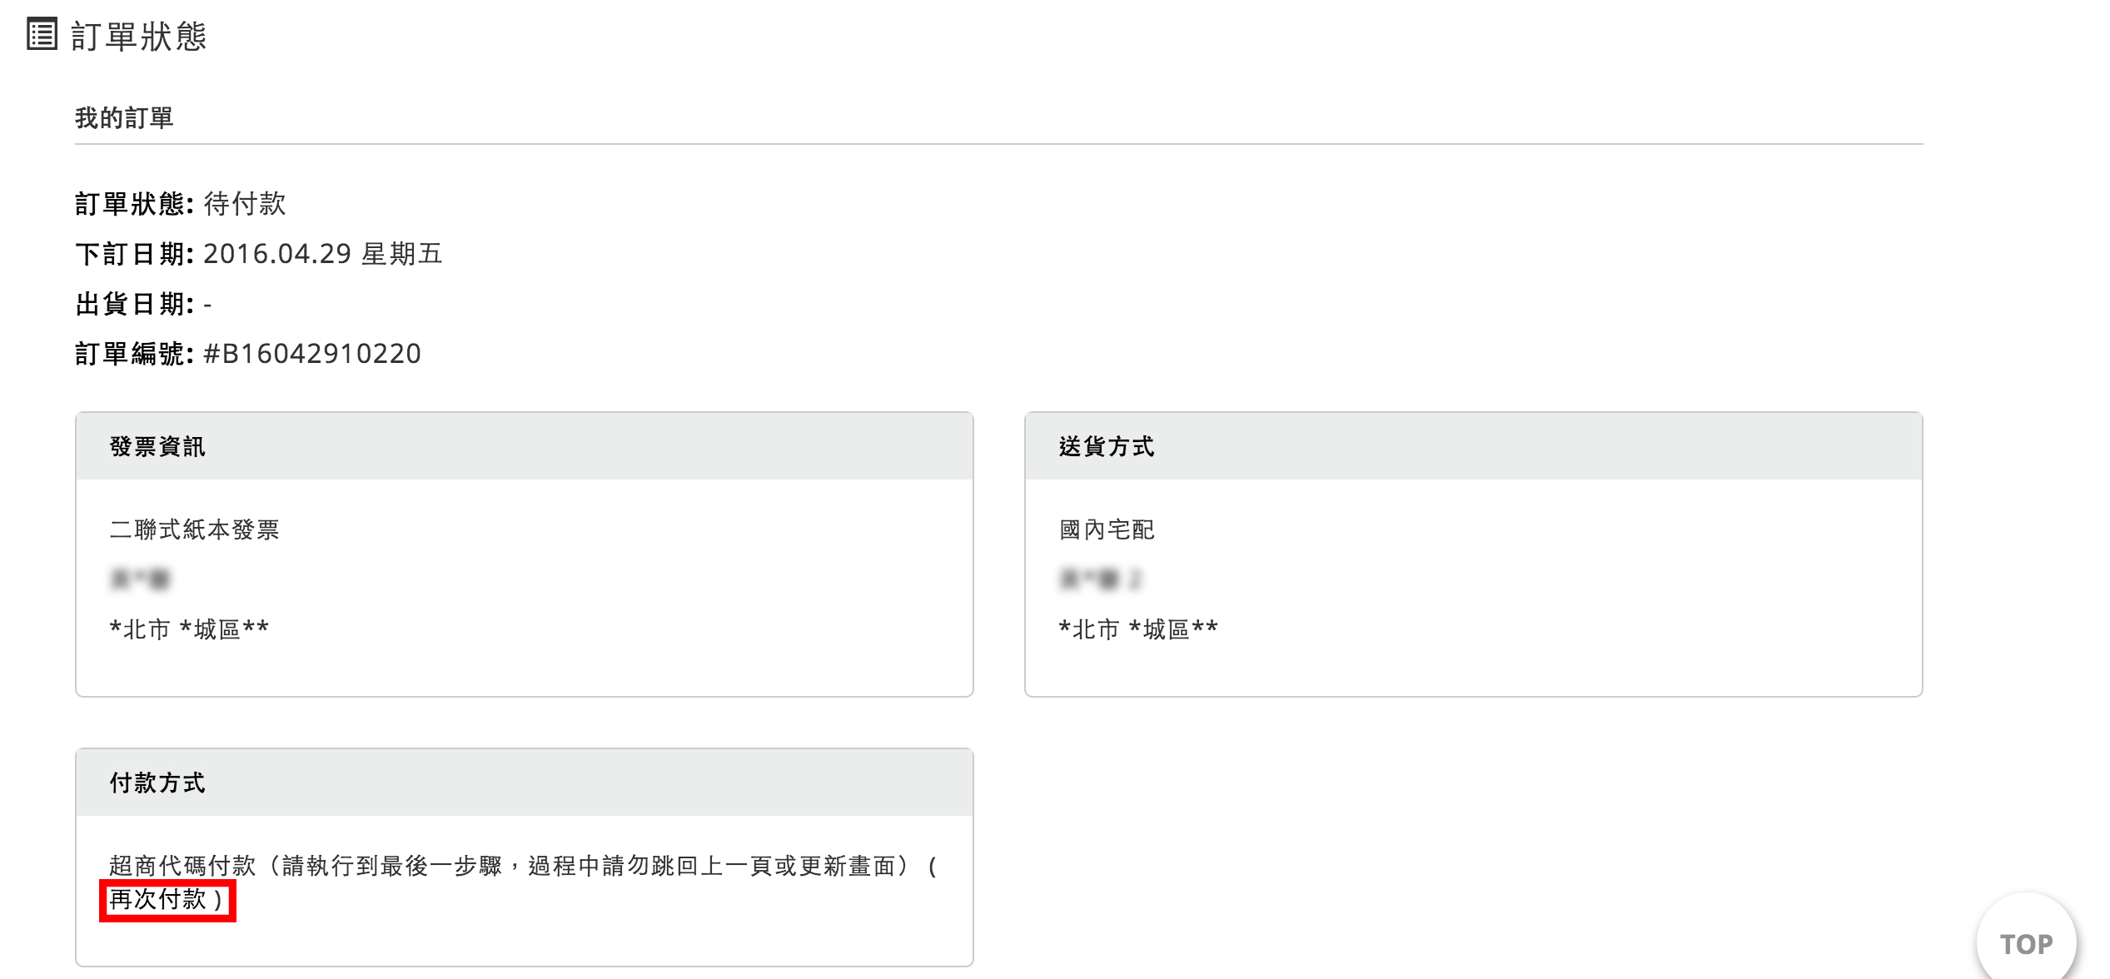Click the 超商代碼付款 payment description text
This screenshot has width=2110, height=979.
click(x=182, y=866)
